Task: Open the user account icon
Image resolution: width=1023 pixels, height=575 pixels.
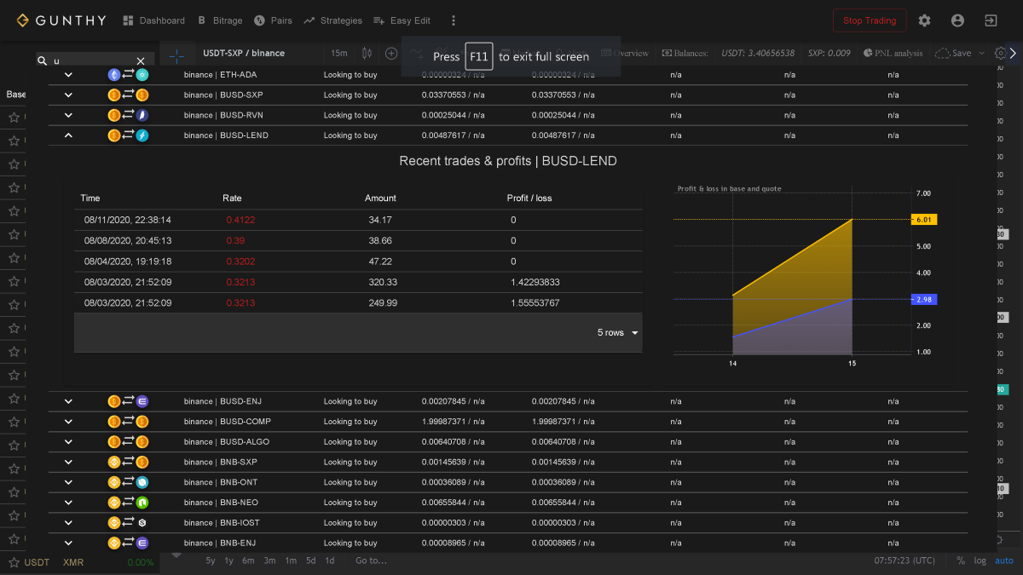Action: coord(957,20)
